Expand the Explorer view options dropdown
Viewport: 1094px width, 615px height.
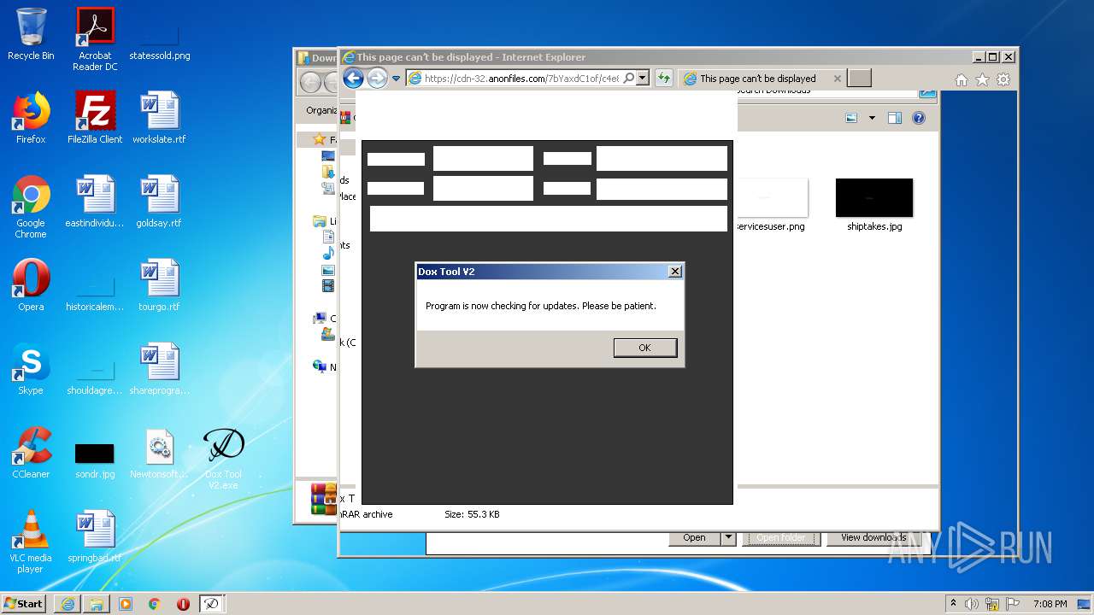[x=872, y=118]
